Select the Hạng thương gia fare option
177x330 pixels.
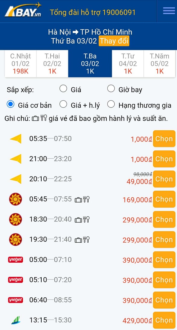tap(111, 104)
